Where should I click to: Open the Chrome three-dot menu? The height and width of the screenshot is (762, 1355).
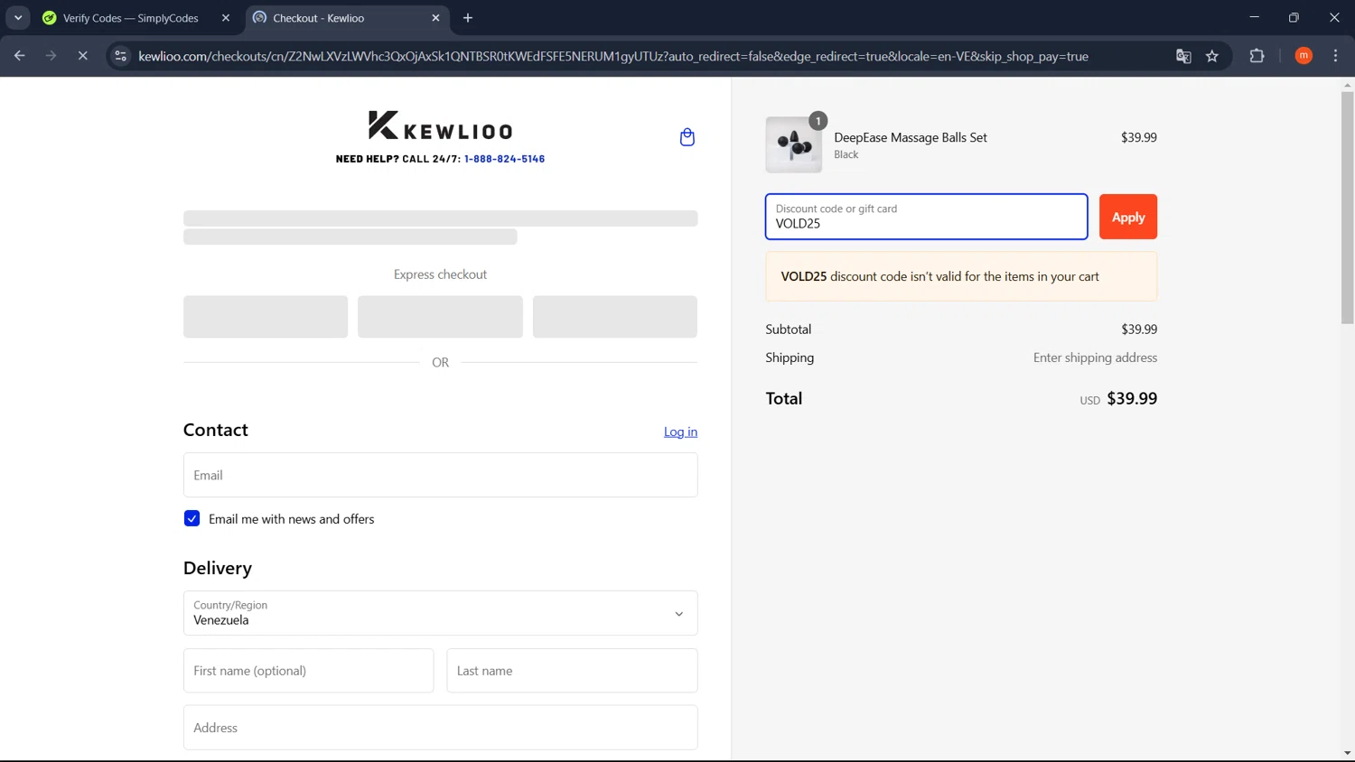click(1335, 56)
